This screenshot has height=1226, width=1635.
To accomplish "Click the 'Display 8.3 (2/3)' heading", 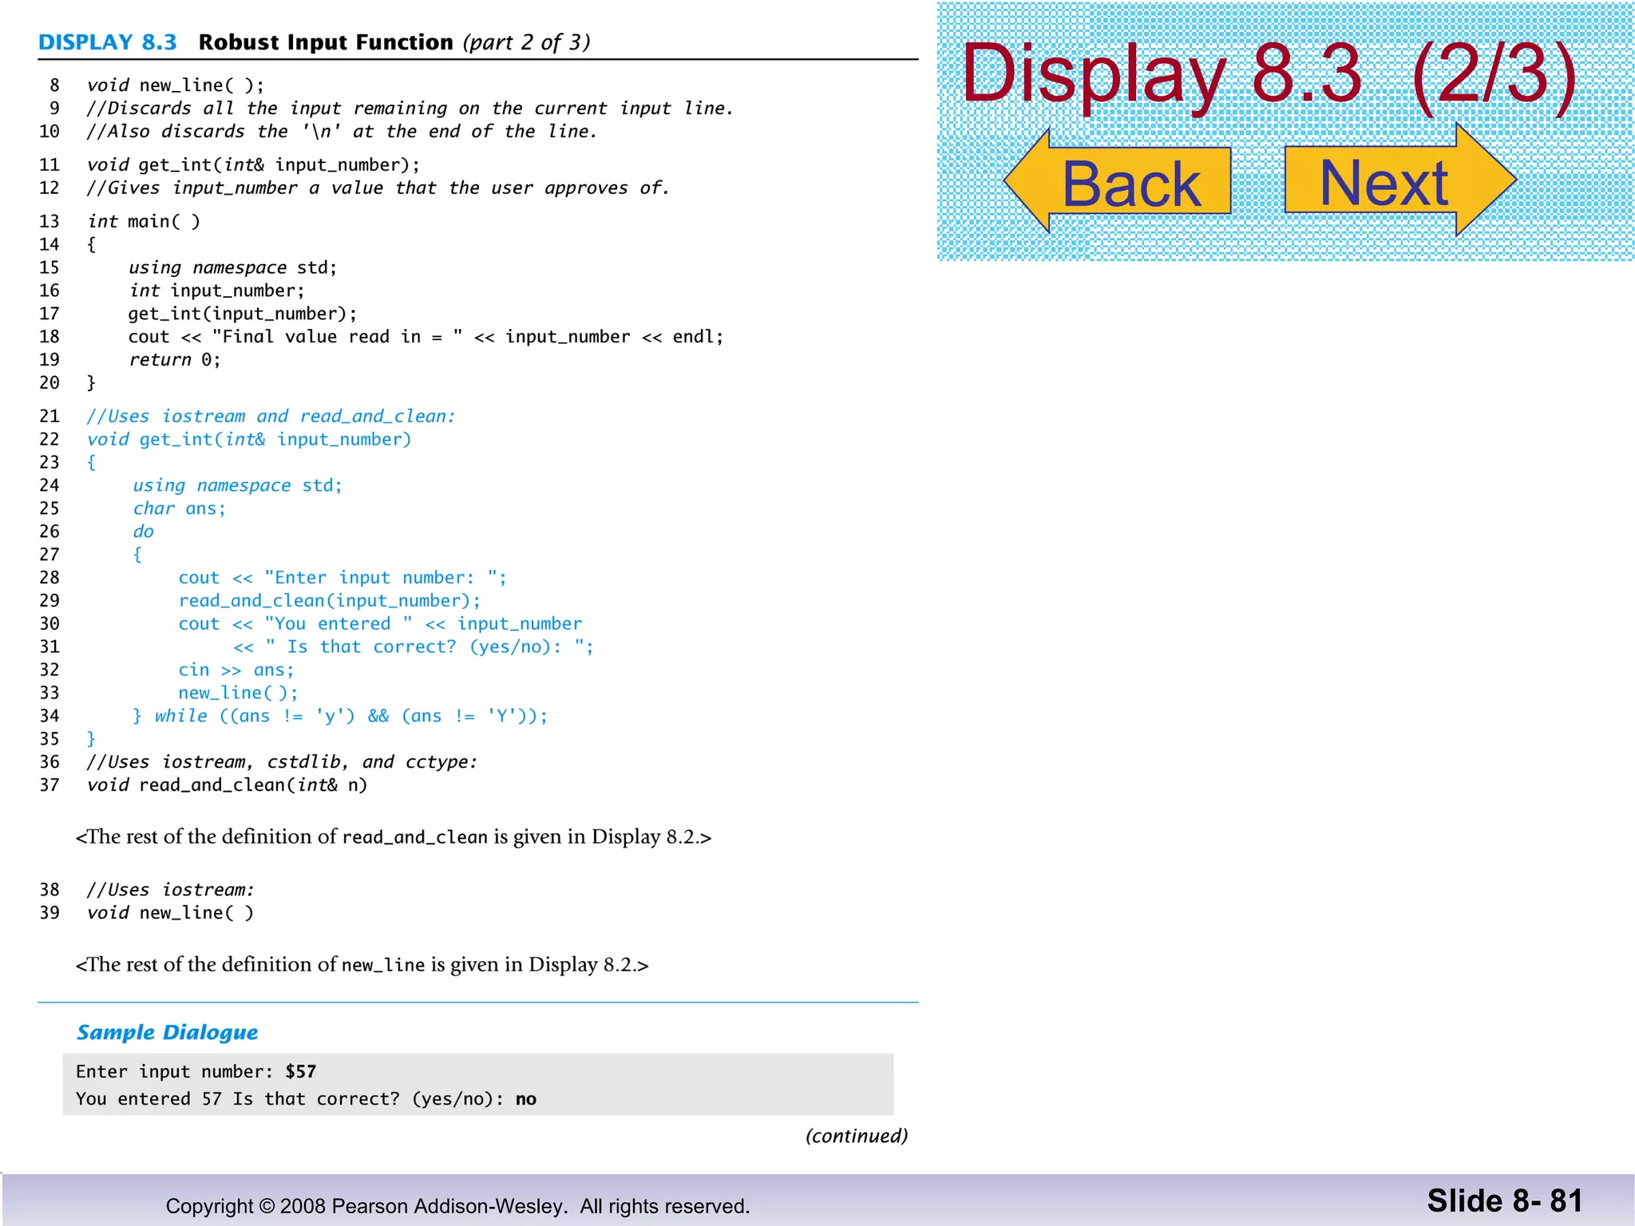I will [1269, 73].
